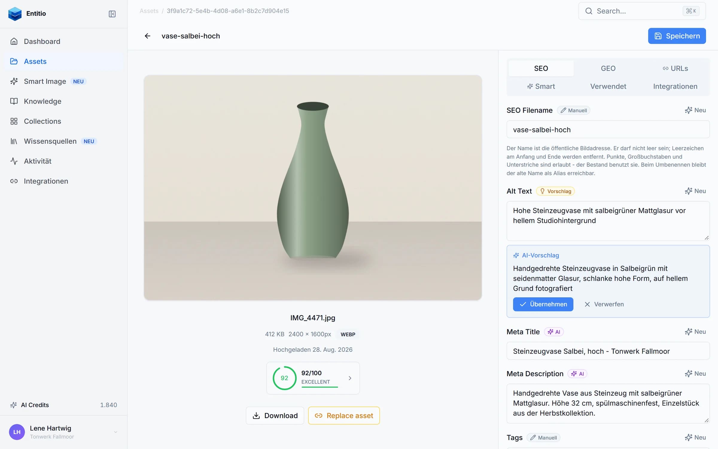The width and height of the screenshot is (718, 449).
Task: Open Collections in the sidebar
Action: (64, 121)
